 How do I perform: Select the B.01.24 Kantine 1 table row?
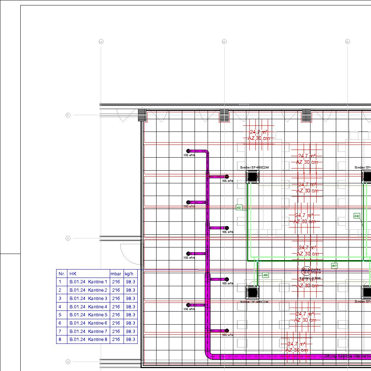[x=88, y=282]
